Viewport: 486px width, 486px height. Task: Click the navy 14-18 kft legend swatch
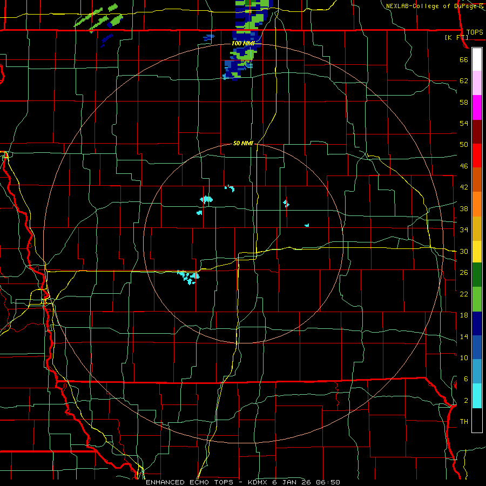[x=477, y=323]
